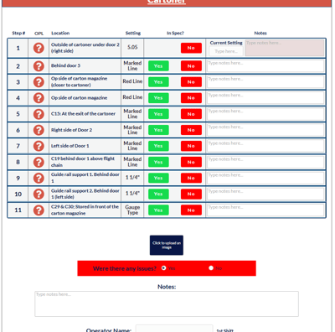Mark step 2 Behind door 5 as No
Screen dimensions: 335x332
pyautogui.click(x=191, y=66)
